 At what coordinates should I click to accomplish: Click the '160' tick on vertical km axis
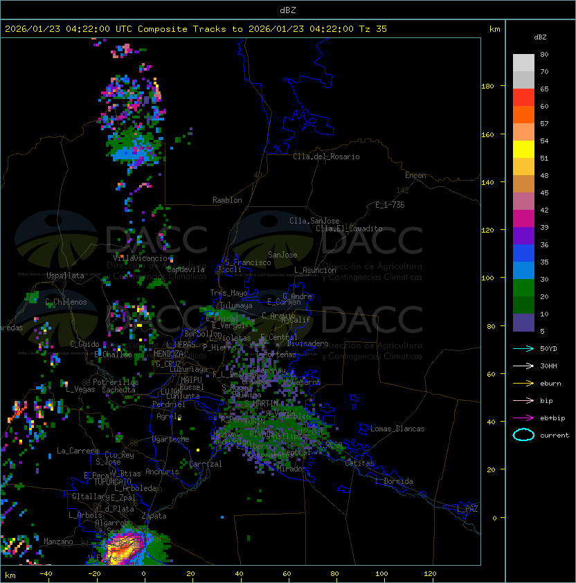tap(487, 134)
